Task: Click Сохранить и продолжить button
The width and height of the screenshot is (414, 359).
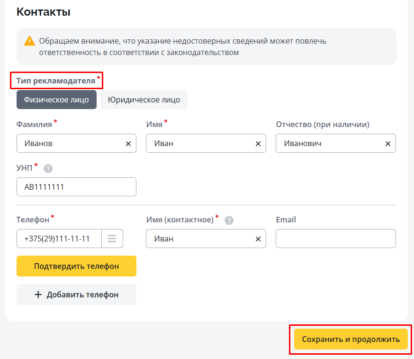Action: pyautogui.click(x=351, y=340)
